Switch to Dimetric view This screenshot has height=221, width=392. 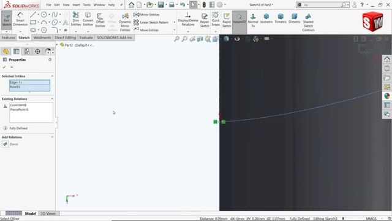(x=294, y=18)
